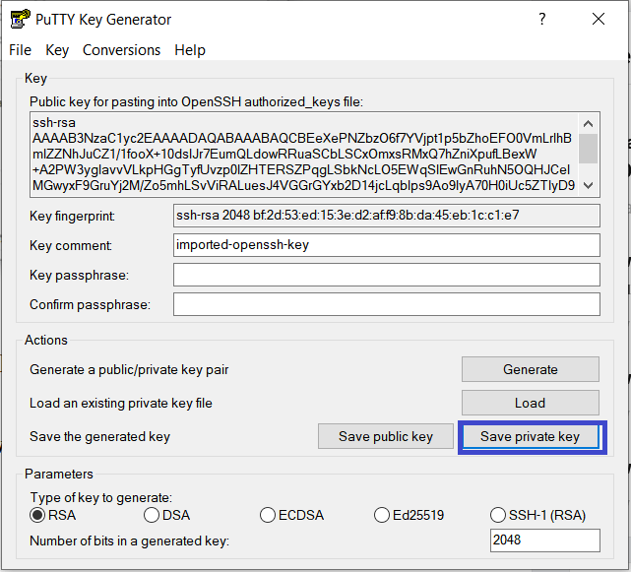This screenshot has height=572, width=631.
Task: Click the 'Number of bits in a generated key:' label
Action: (129, 541)
